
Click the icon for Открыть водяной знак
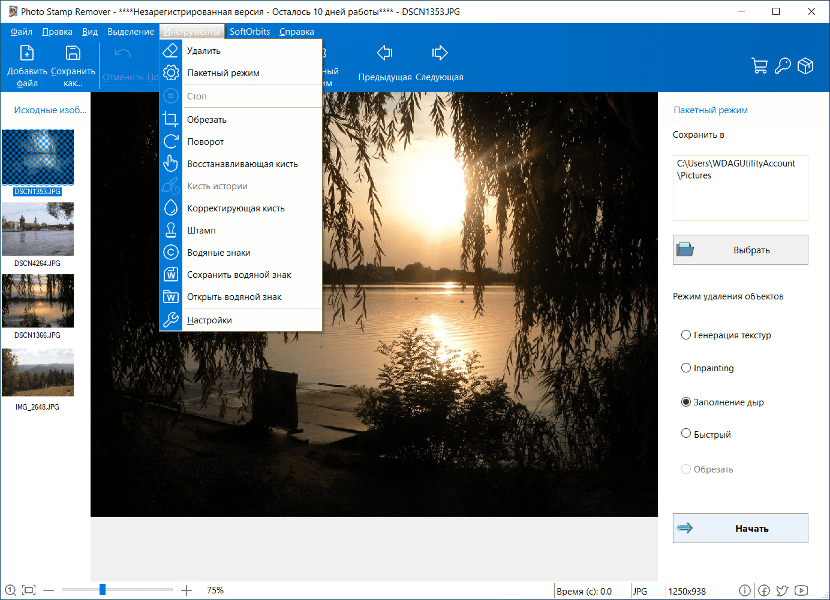[171, 296]
